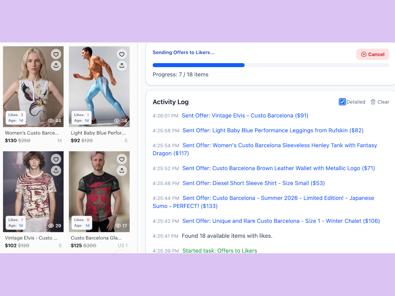395x296 pixels.
Task: Click the Likes: 0 badge on Custo shirt
Action: point(82,220)
